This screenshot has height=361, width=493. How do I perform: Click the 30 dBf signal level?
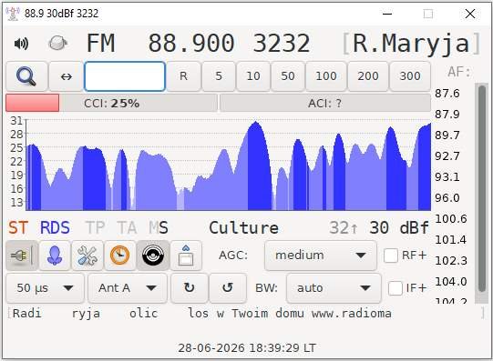(x=399, y=227)
